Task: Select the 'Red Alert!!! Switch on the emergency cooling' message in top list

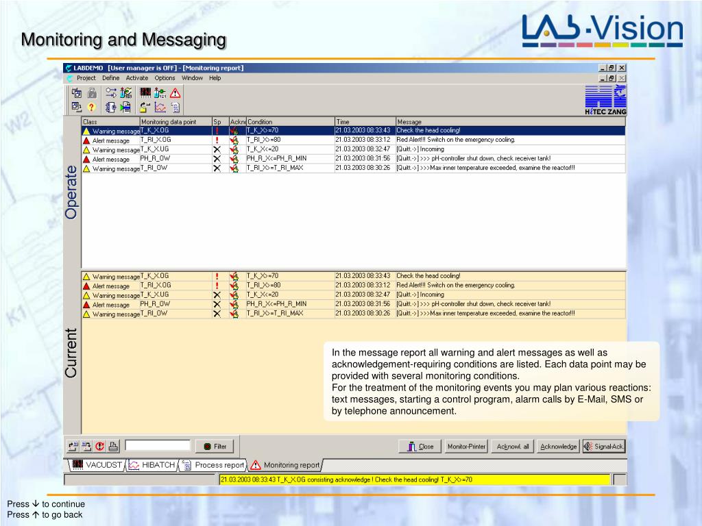Action: (x=456, y=140)
